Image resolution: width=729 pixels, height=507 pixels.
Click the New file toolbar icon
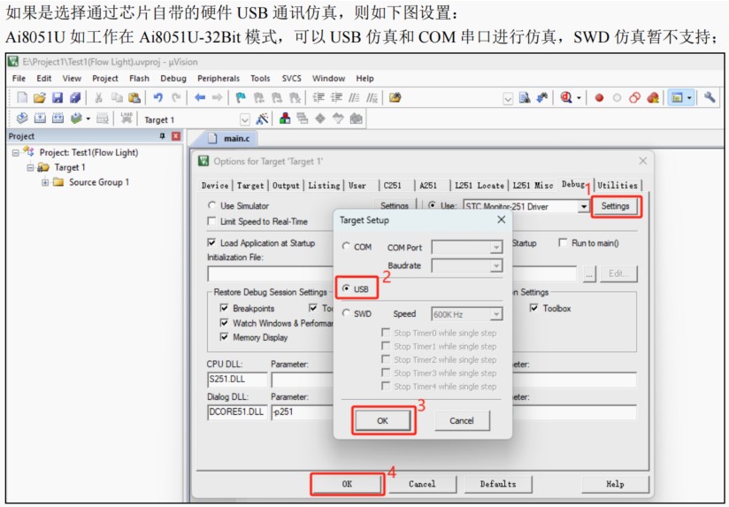[22, 97]
